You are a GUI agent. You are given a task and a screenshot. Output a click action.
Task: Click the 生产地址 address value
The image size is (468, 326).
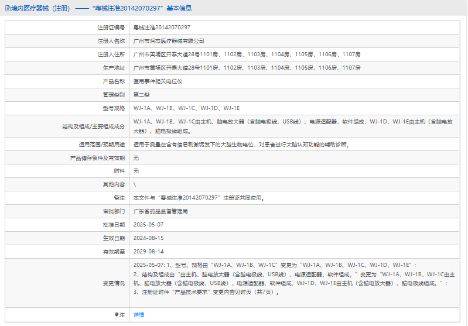click(247, 68)
